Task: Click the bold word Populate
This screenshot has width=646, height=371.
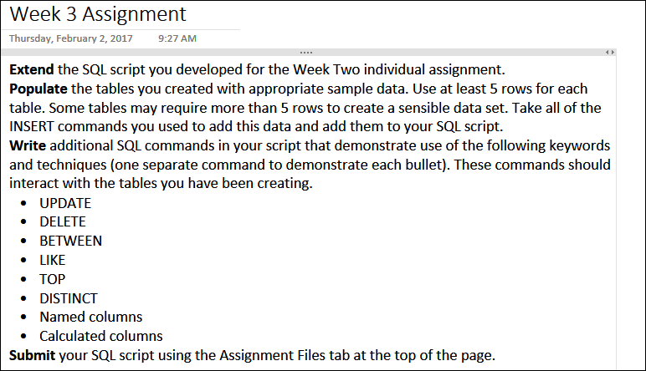Action: 38,89
